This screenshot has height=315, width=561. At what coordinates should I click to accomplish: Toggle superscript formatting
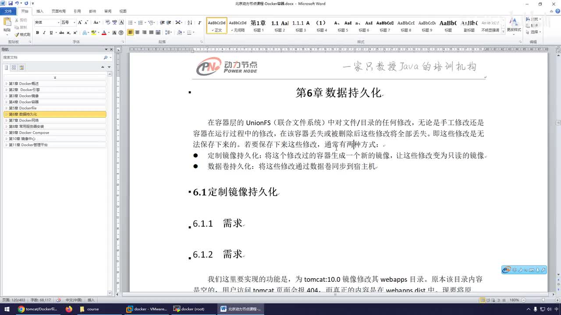pos(75,33)
